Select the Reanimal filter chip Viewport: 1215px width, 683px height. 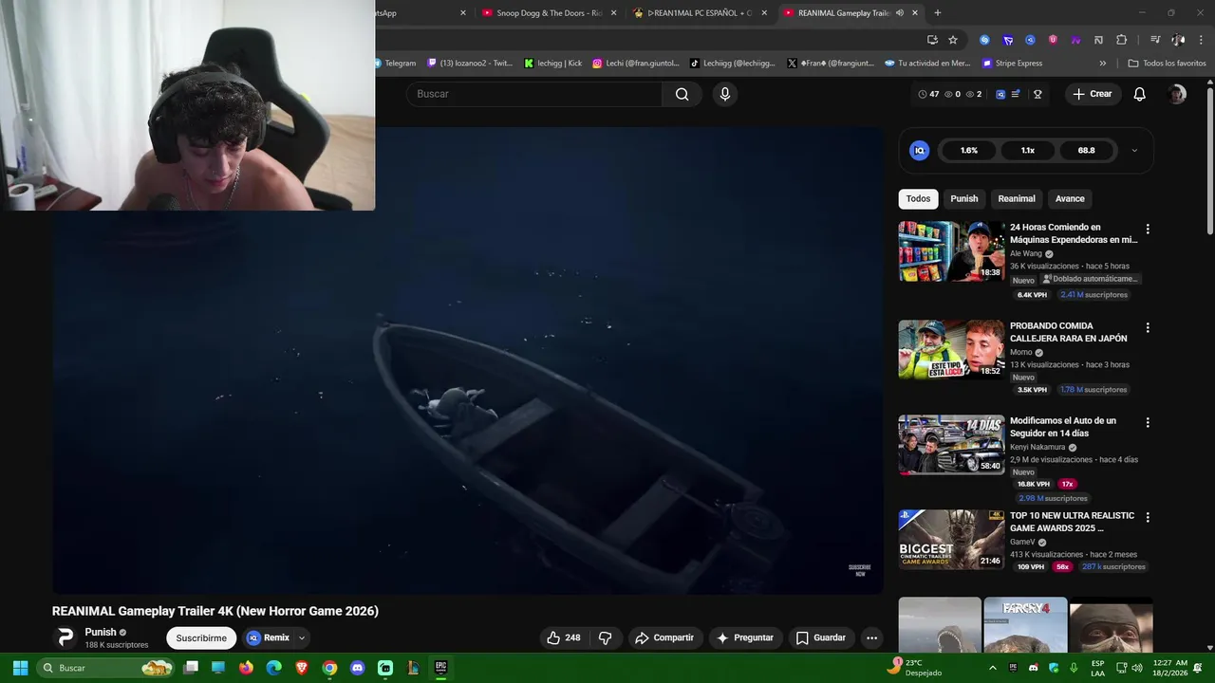click(1017, 198)
